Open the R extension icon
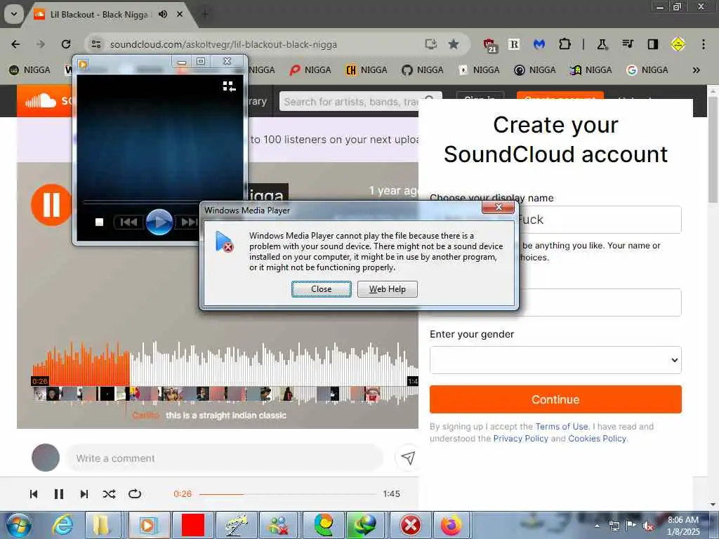The image size is (719, 539). [x=514, y=44]
